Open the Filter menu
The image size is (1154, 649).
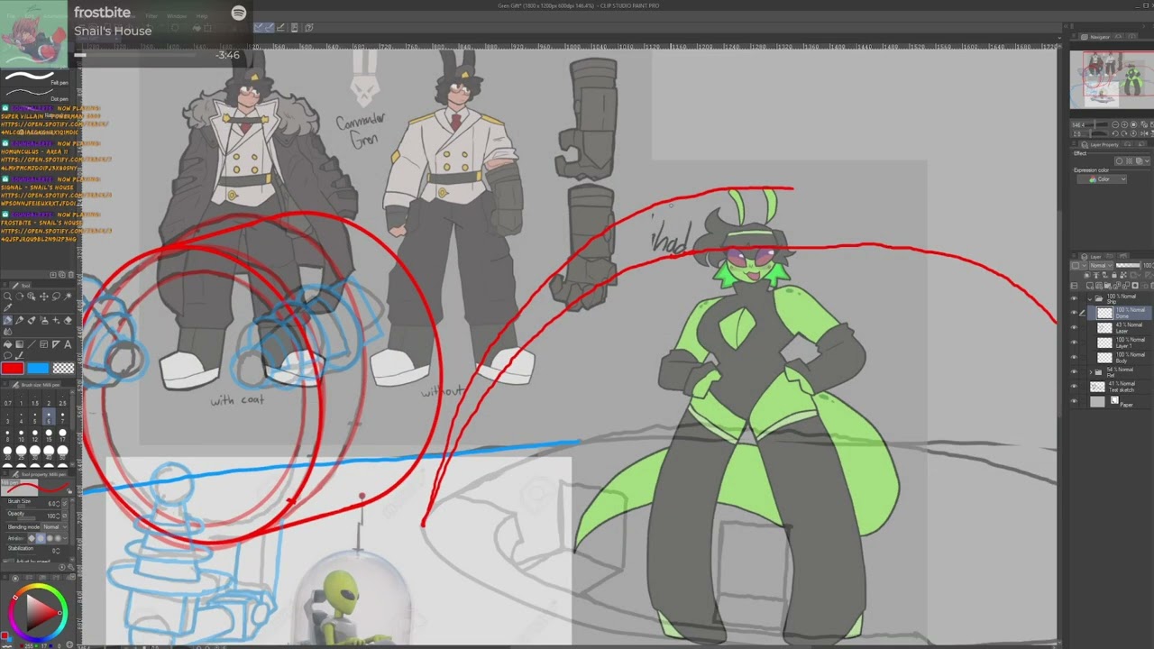tap(153, 16)
